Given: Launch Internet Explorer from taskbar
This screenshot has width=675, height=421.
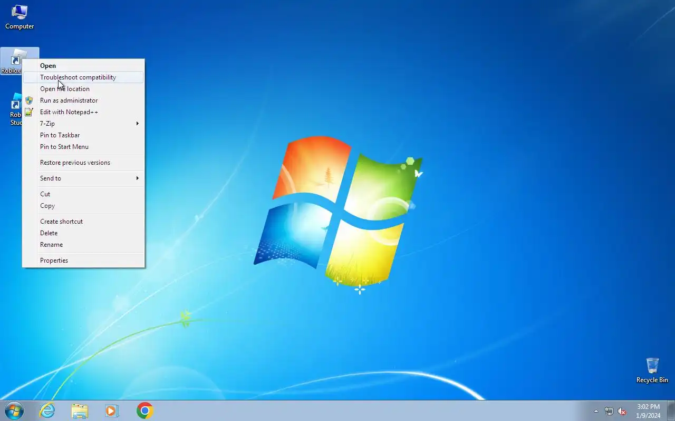Looking at the screenshot, I should pyautogui.click(x=47, y=410).
